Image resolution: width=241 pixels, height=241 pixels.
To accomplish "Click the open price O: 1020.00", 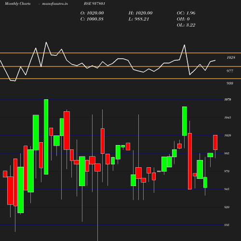I will pyautogui.click(x=92, y=13).
